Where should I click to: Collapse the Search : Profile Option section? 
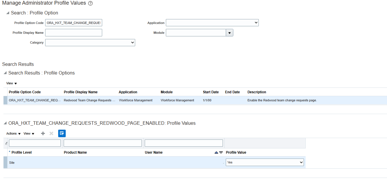(8, 13)
